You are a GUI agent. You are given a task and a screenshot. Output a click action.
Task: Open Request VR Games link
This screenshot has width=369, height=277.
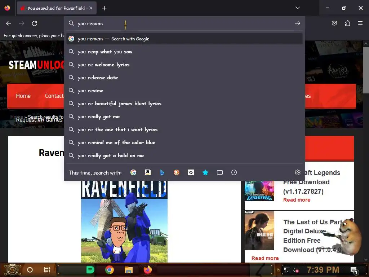click(39, 120)
